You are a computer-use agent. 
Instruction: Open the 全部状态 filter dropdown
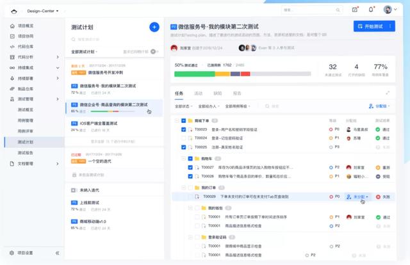point(184,106)
